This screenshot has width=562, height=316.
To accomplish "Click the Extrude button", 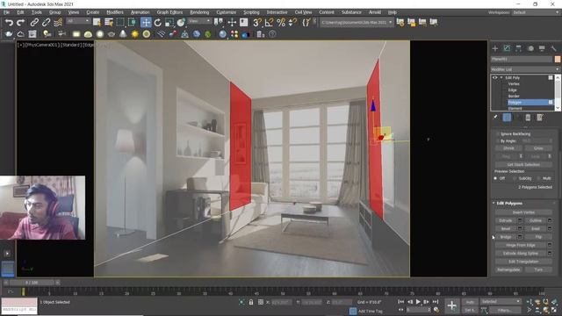I will (506, 220).
